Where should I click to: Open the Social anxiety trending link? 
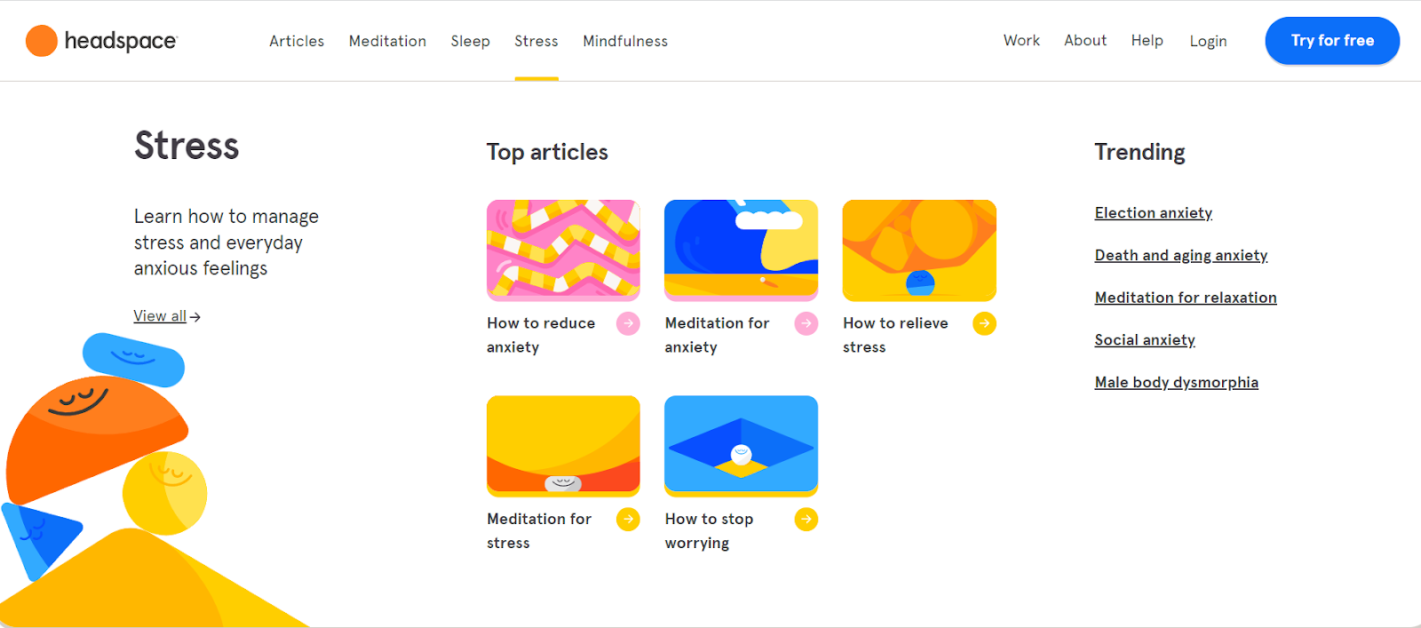point(1145,340)
